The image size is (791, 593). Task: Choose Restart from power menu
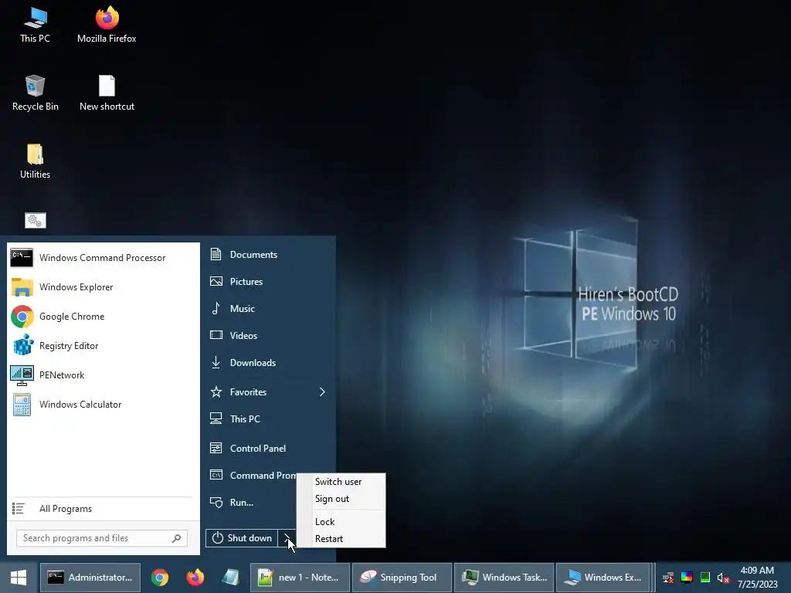pyautogui.click(x=341, y=538)
